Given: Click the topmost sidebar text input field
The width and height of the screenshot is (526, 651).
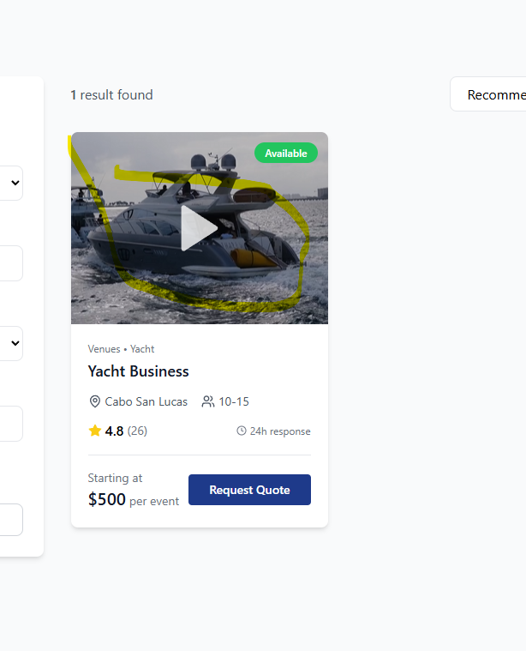Looking at the screenshot, I should [10, 263].
